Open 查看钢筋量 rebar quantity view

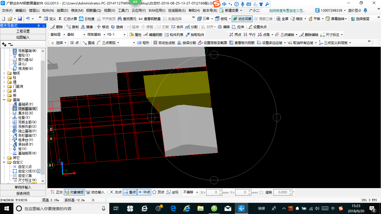point(149,19)
